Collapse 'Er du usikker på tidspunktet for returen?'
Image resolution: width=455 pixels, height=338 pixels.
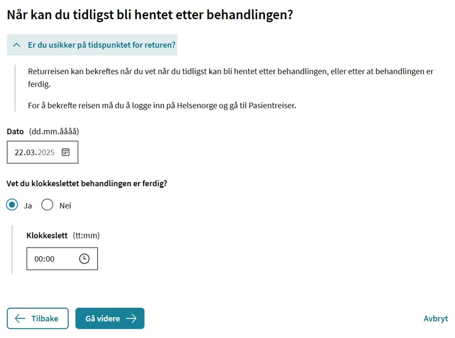(x=91, y=45)
